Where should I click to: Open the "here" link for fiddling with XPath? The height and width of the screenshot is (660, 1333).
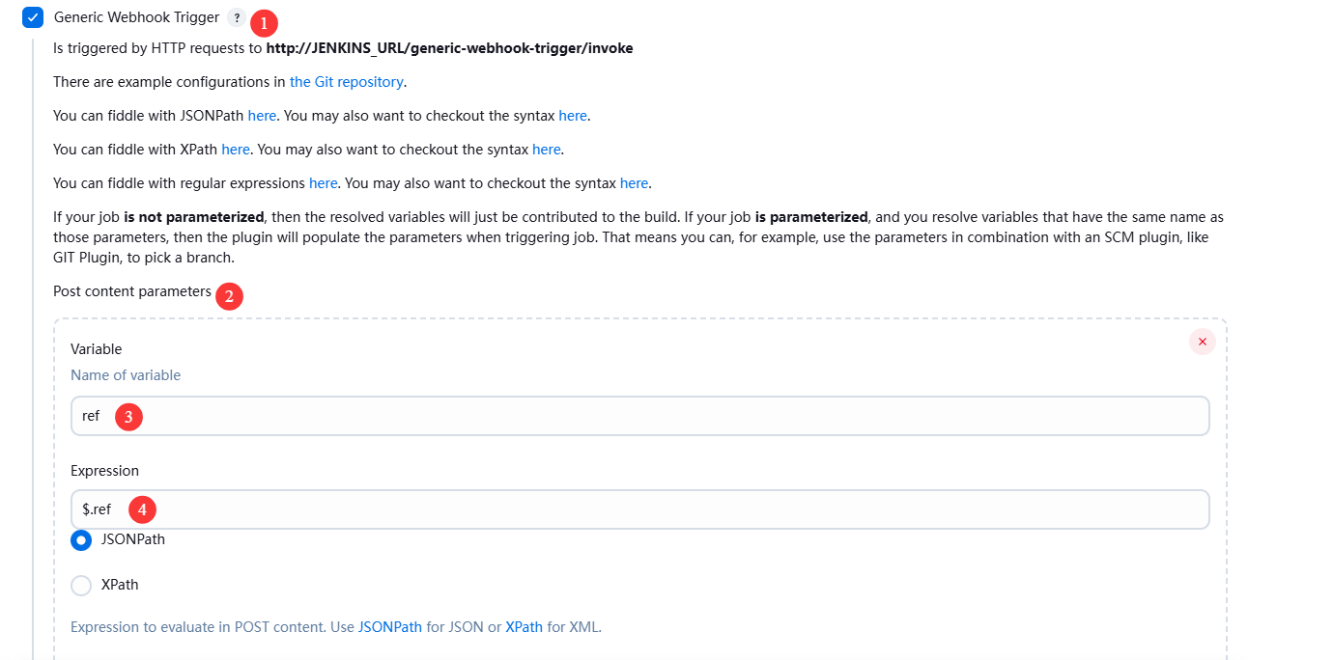point(236,150)
